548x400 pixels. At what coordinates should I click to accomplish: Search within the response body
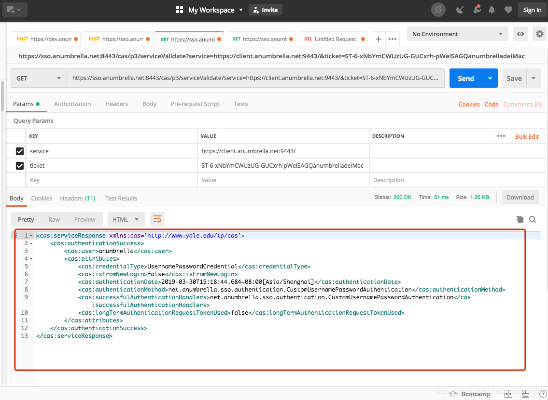tap(533, 219)
